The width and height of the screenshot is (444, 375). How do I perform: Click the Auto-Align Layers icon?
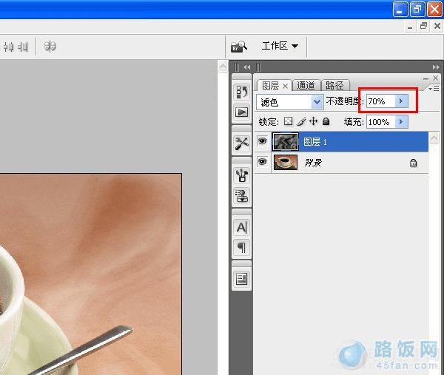pyautogui.click(x=50, y=46)
